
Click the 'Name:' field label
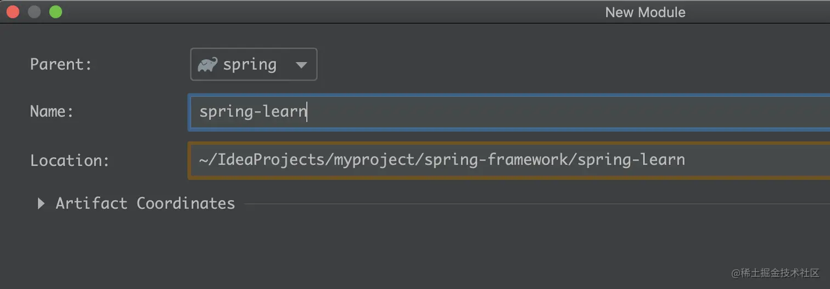pos(52,112)
